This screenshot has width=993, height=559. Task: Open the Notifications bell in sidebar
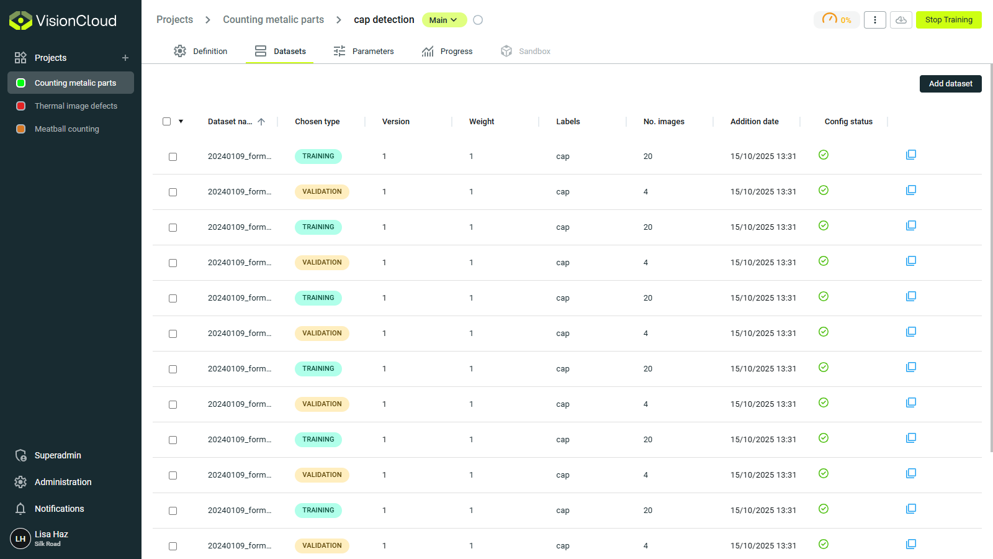pyautogui.click(x=20, y=508)
